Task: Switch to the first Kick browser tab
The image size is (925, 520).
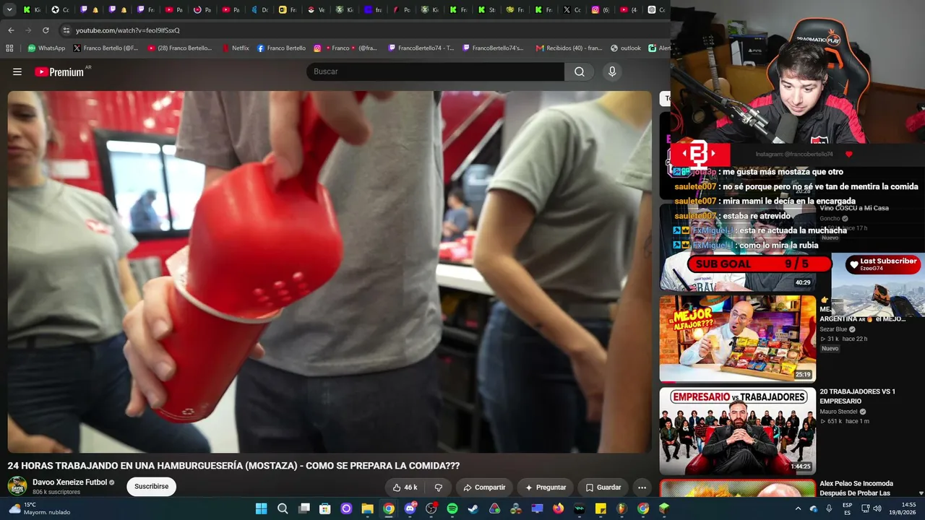Action: [33, 10]
